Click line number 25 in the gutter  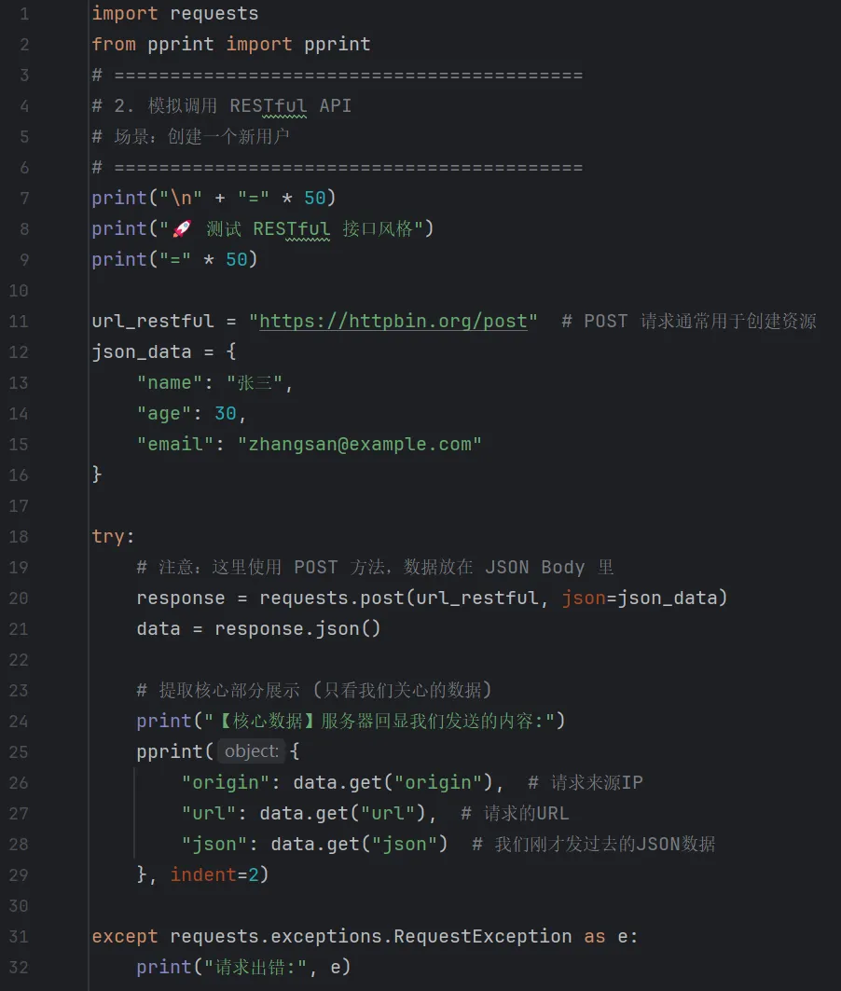tap(19, 750)
